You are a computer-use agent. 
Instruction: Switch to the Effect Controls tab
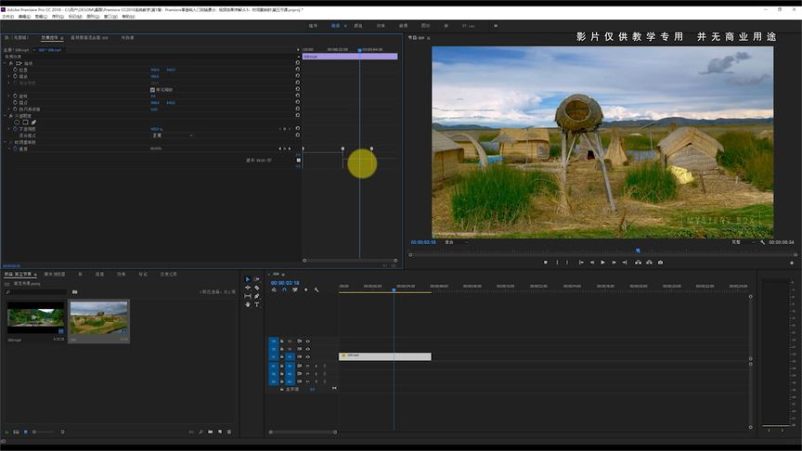coord(49,38)
